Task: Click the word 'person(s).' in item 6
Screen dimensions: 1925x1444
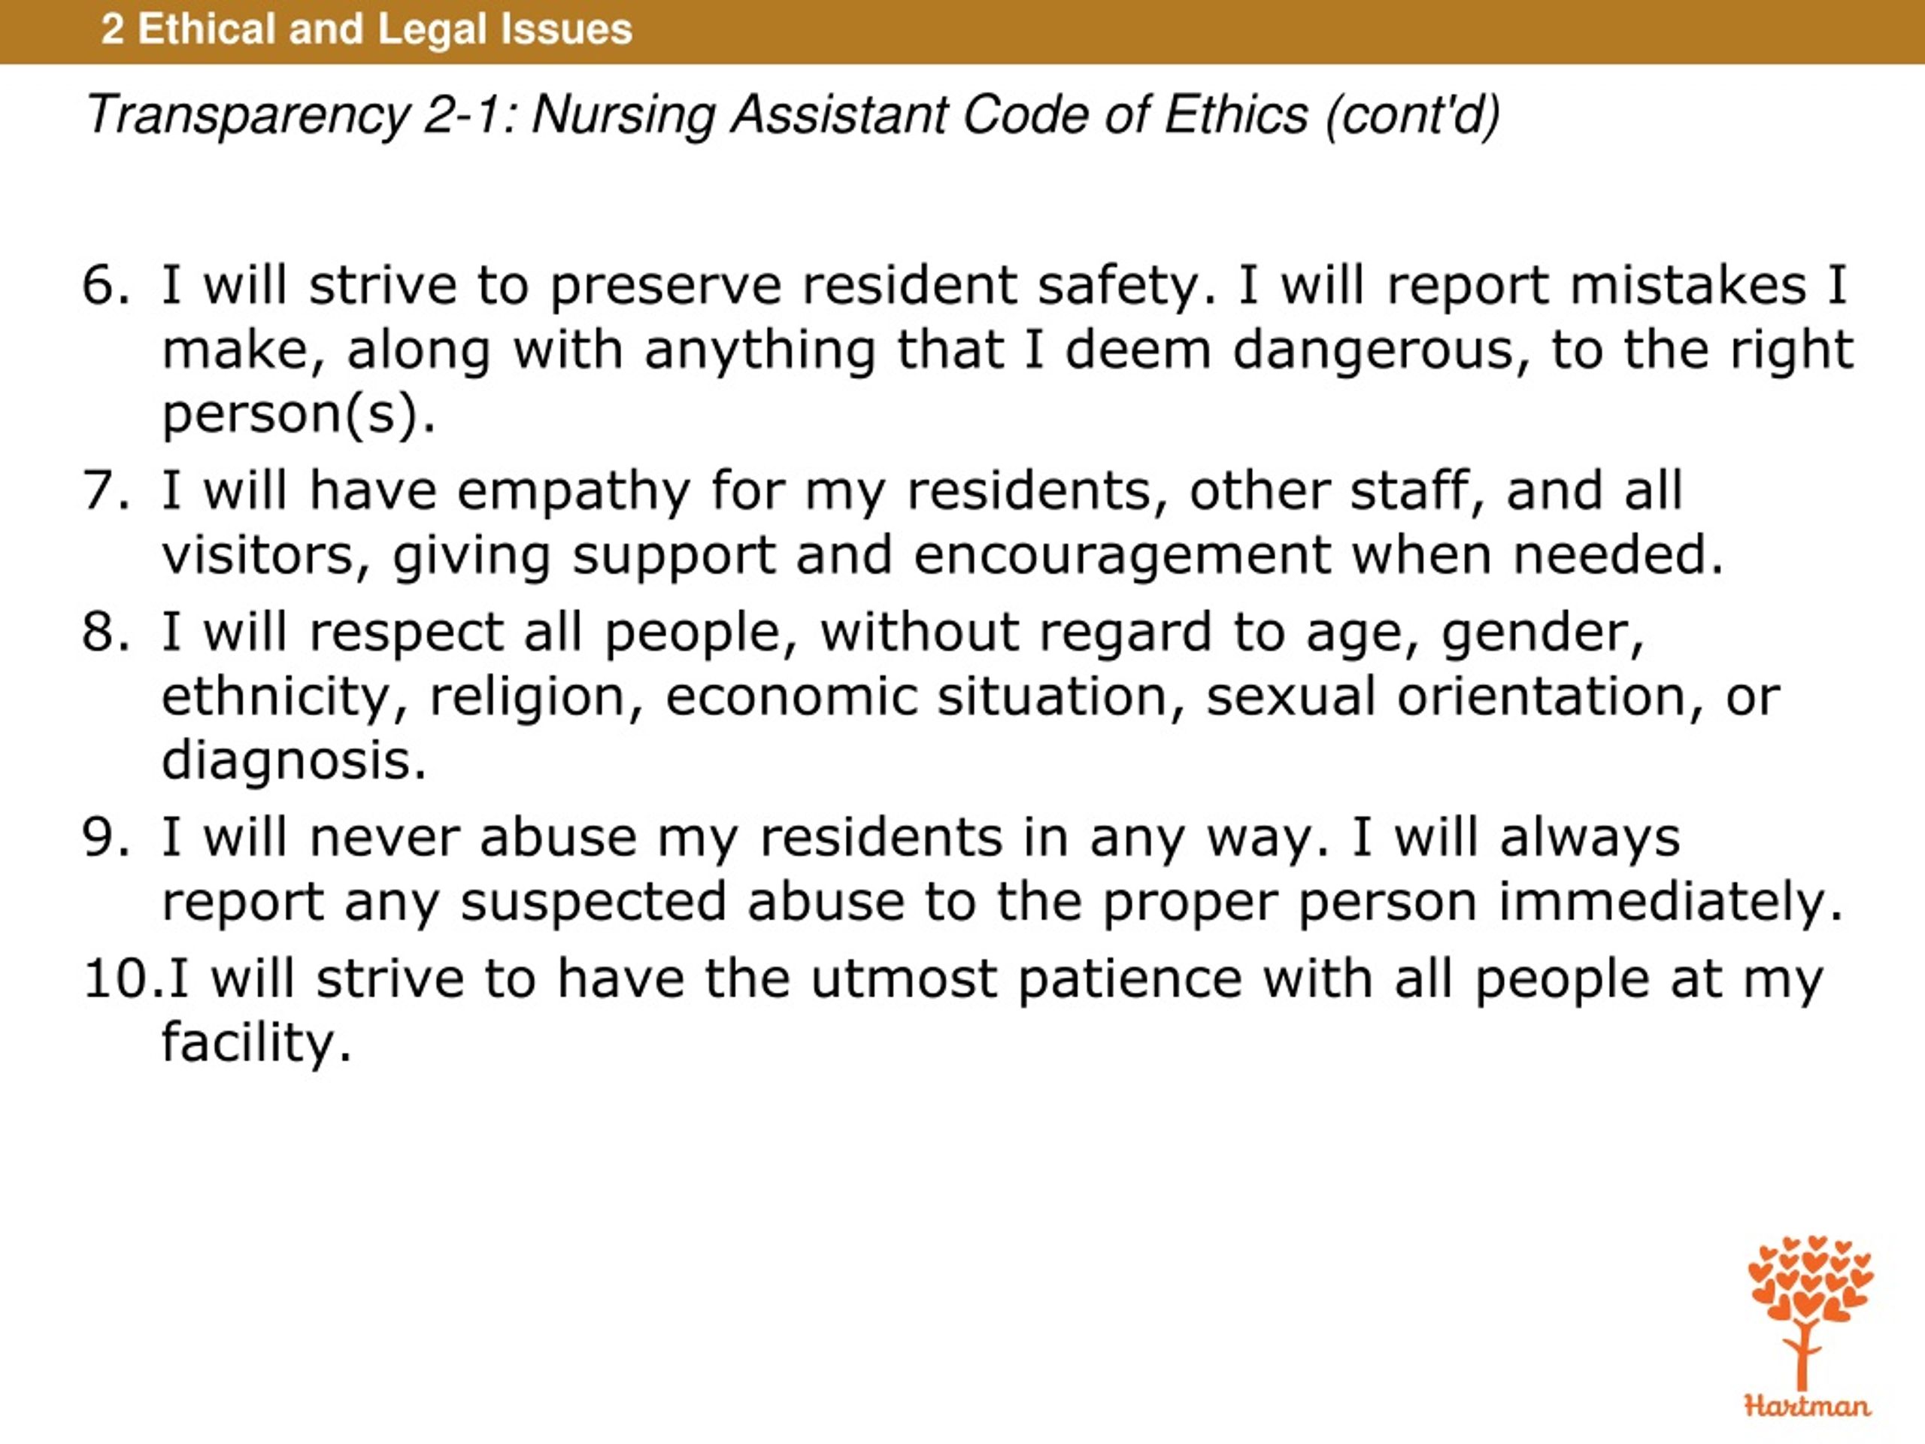Action: [x=299, y=414]
